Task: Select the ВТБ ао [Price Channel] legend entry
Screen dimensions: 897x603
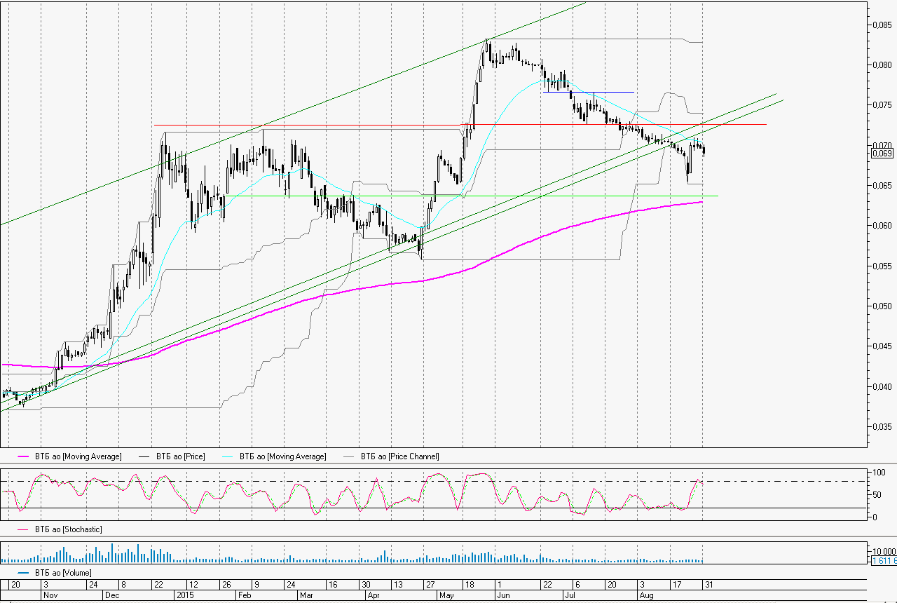Action: pos(400,456)
